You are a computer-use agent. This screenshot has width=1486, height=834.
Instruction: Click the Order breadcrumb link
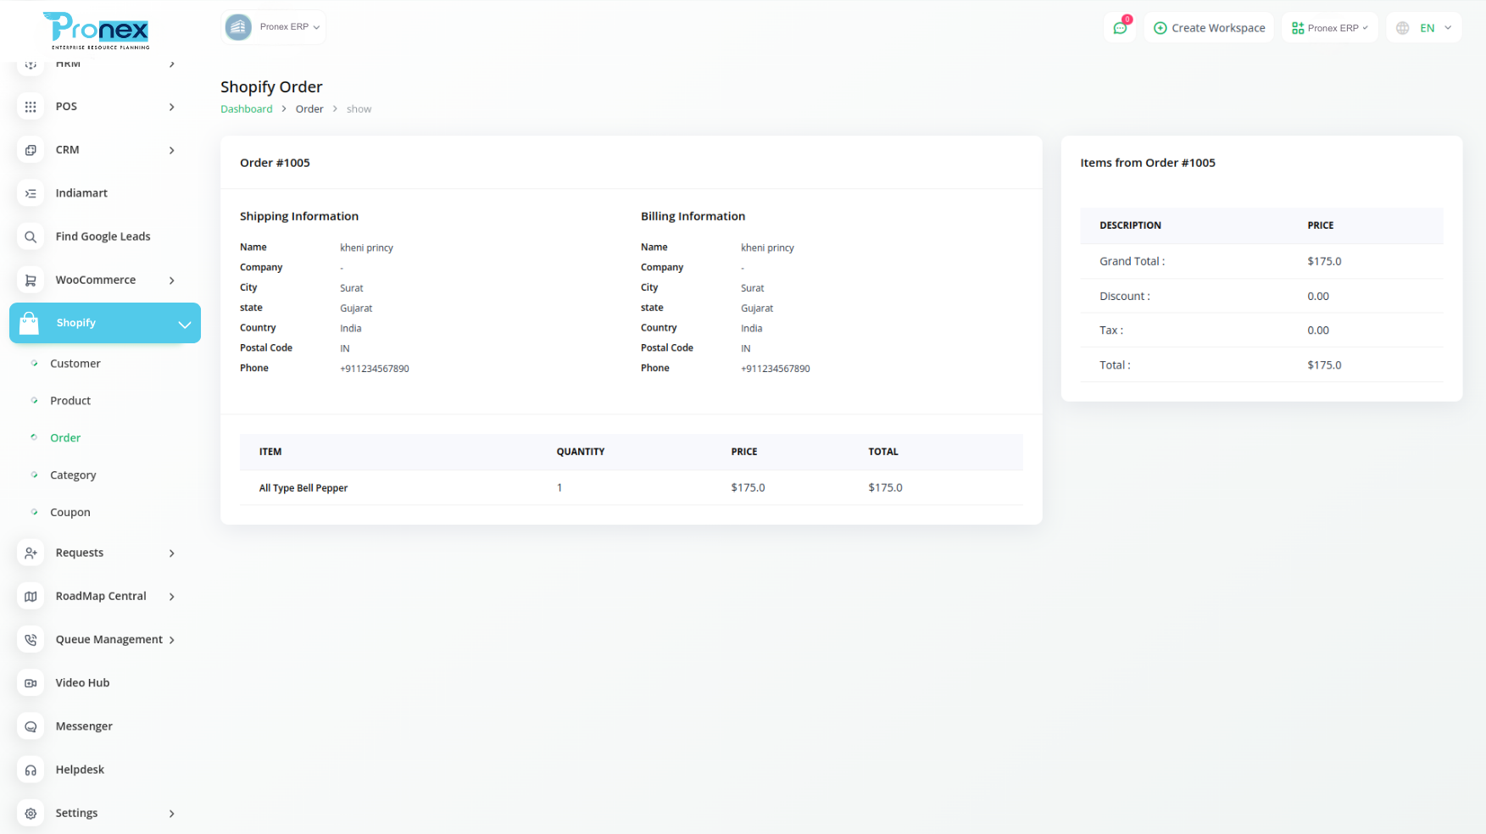pos(309,109)
